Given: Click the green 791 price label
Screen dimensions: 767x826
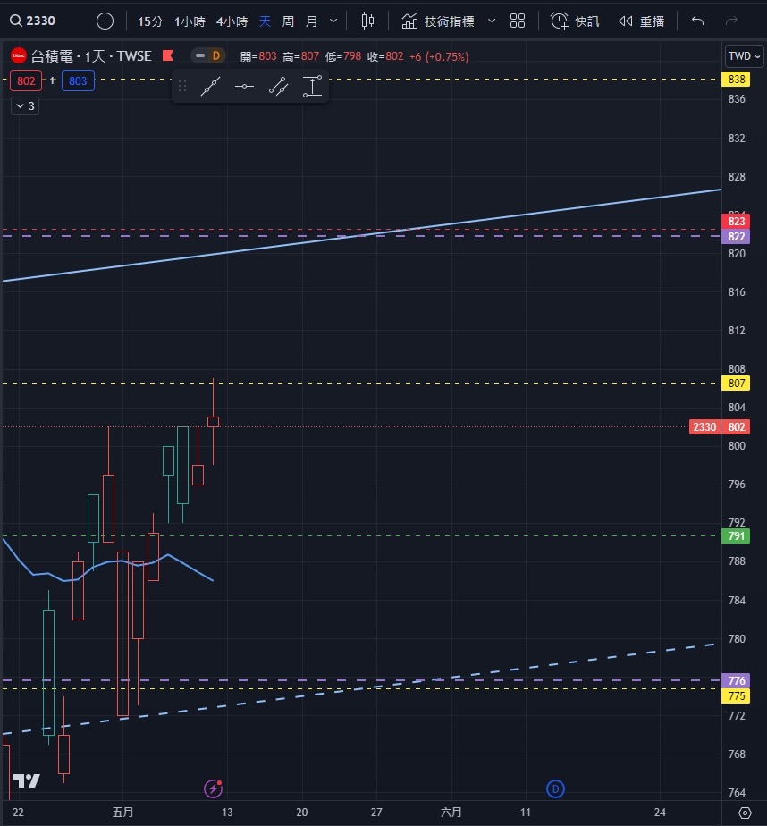Looking at the screenshot, I should coord(736,536).
